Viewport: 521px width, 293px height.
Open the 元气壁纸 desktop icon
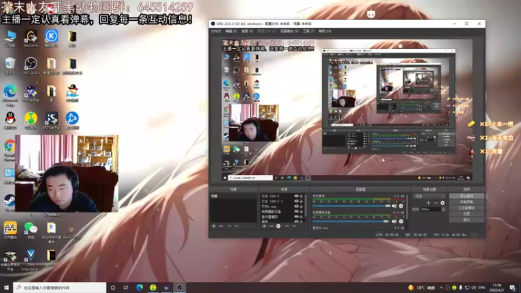pyautogui.click(x=10, y=230)
